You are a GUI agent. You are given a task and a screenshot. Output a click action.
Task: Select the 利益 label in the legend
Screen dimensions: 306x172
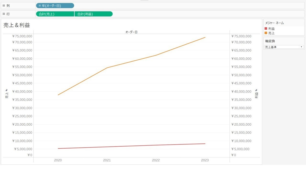tap(272, 29)
